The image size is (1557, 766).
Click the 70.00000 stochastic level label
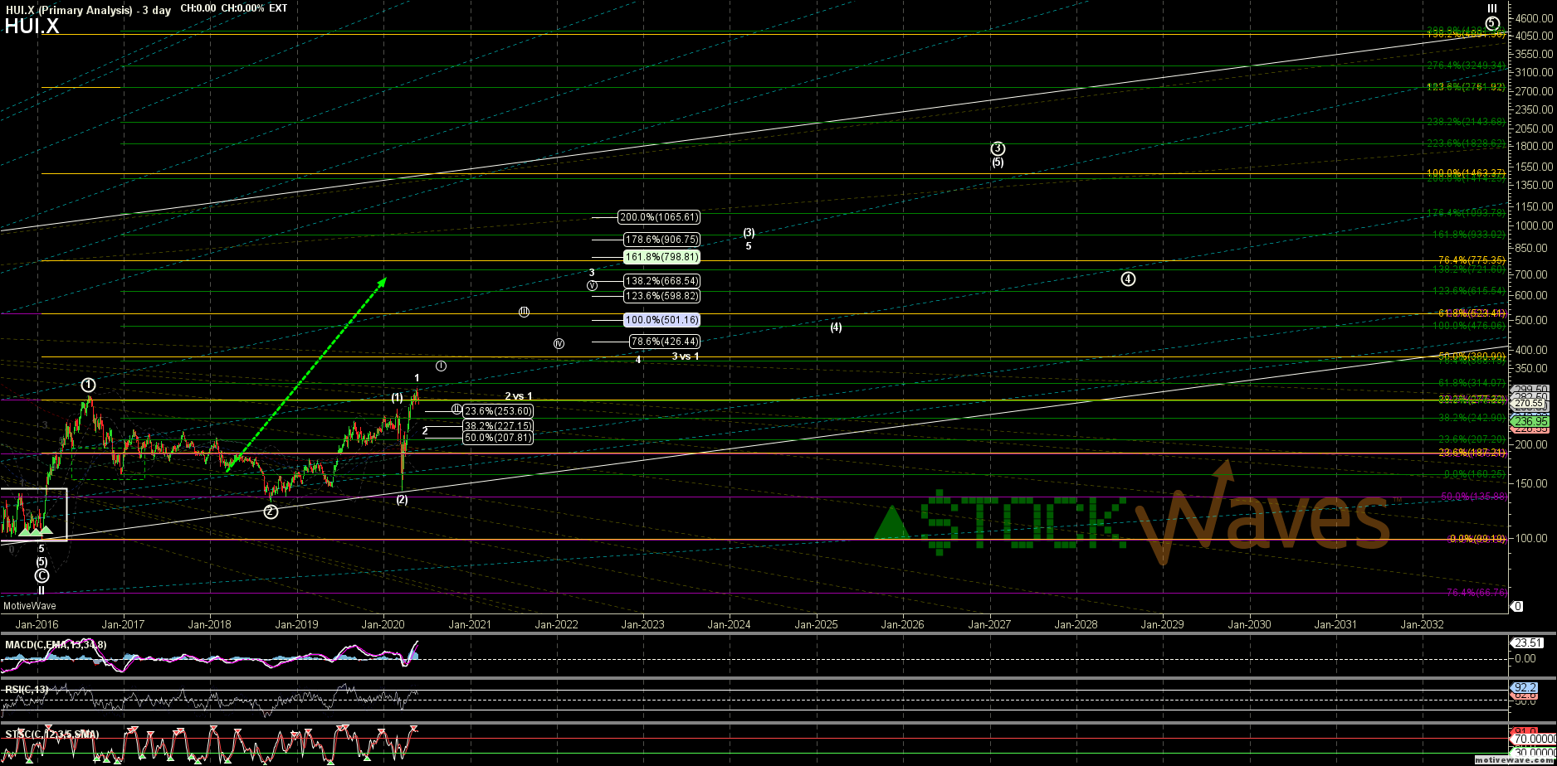click(1533, 739)
